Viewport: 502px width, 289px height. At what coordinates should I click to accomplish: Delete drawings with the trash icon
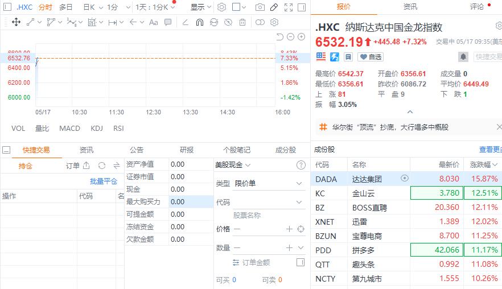pyautogui.click(x=242, y=22)
